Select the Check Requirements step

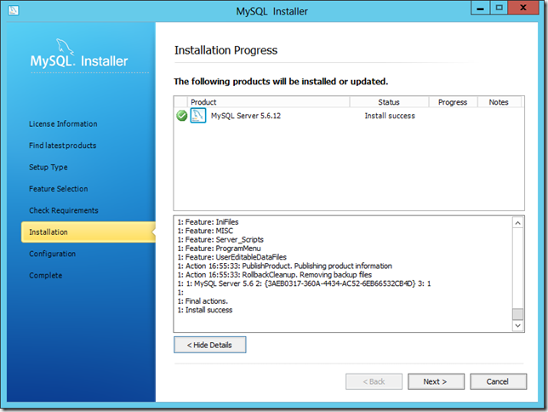pyautogui.click(x=64, y=210)
